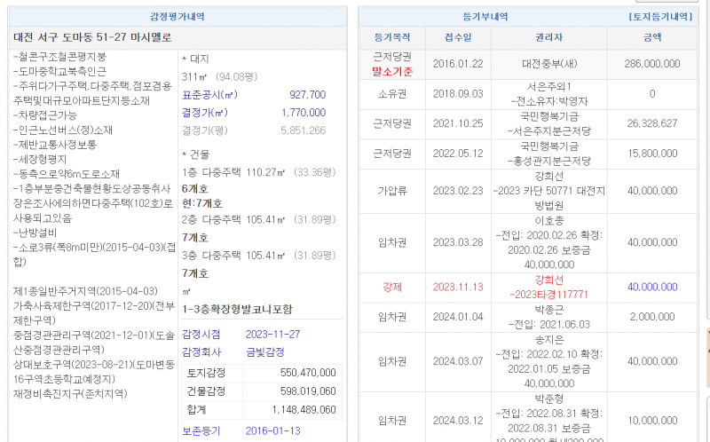
Task: Click the 감정시점 label
Action: pos(203,334)
